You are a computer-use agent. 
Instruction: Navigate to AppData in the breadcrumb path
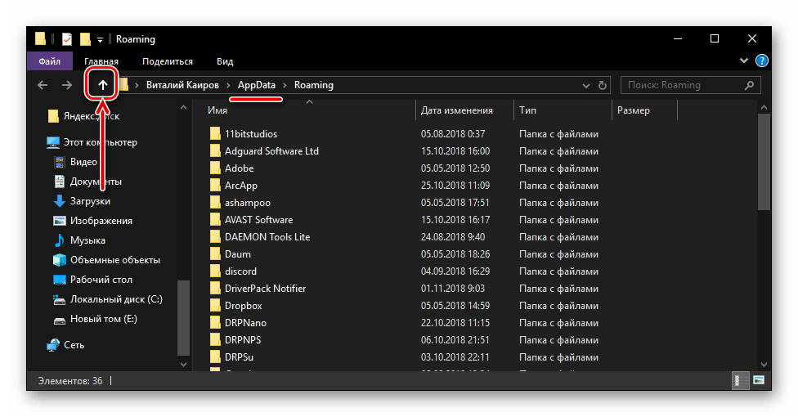pos(256,85)
